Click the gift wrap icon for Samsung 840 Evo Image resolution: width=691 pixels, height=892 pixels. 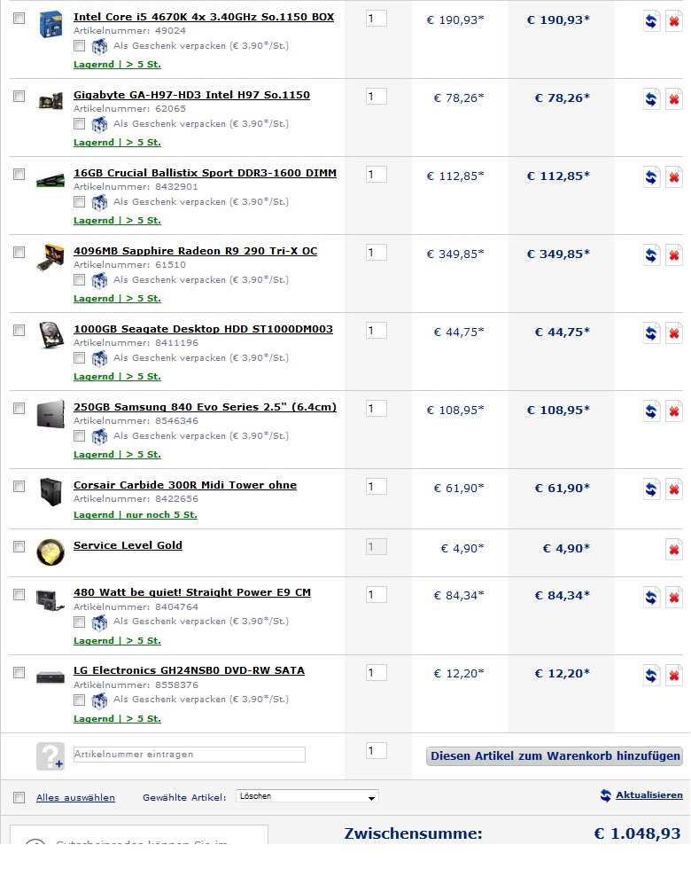click(99, 436)
